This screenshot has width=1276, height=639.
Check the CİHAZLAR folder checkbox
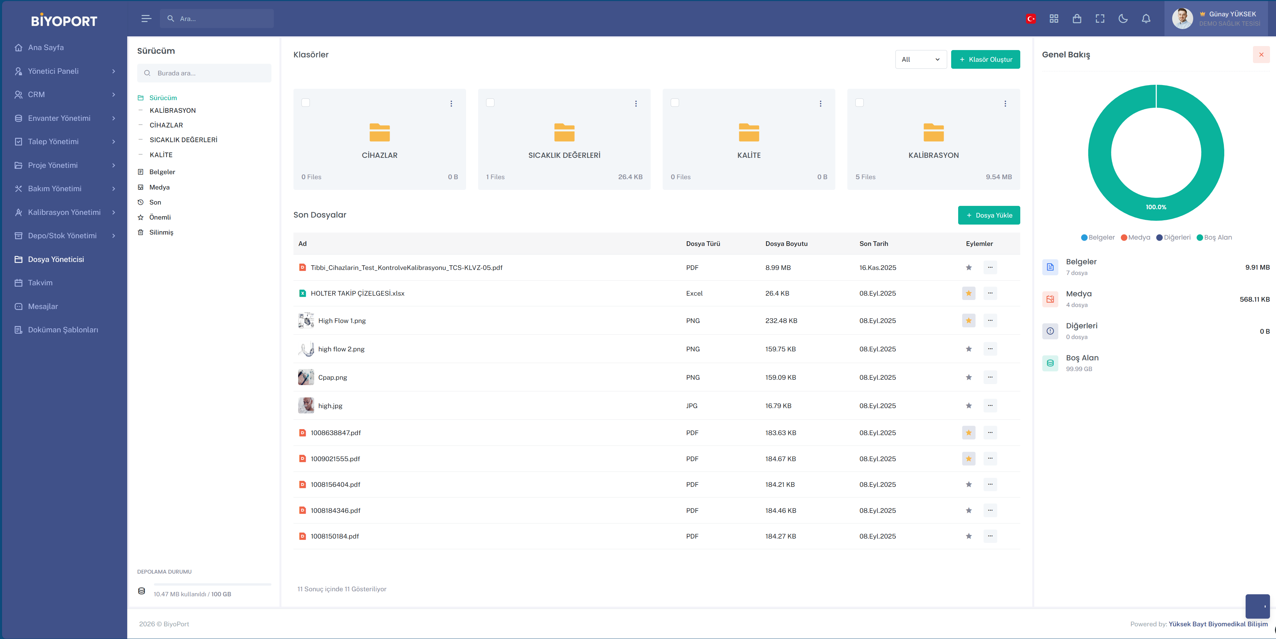click(305, 102)
